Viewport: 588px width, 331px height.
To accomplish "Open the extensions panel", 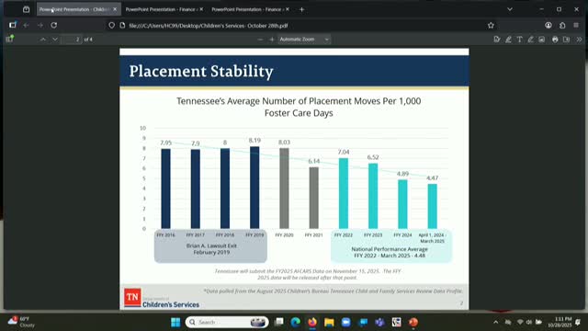I will click(x=562, y=25).
